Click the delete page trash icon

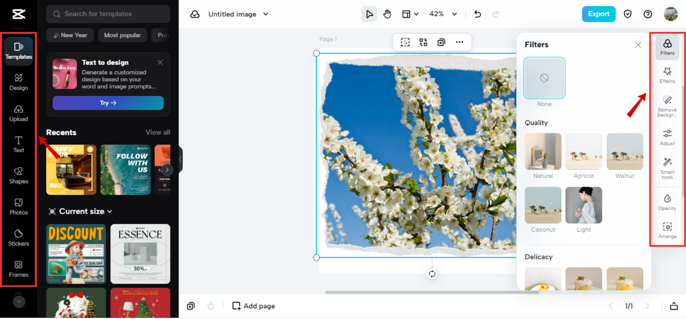[211, 306]
